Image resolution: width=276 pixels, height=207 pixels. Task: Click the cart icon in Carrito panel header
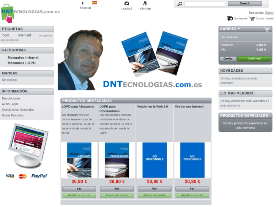click(267, 29)
